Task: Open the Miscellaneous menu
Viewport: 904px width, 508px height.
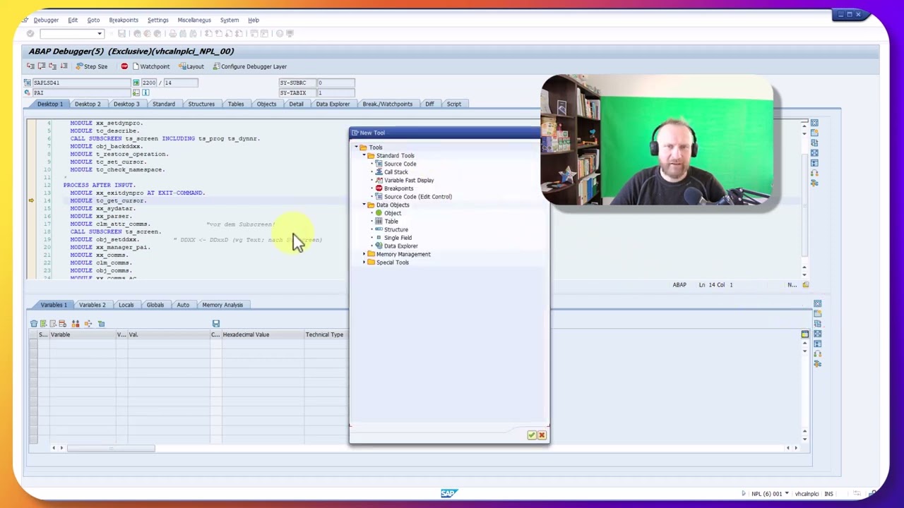Action: (194, 20)
